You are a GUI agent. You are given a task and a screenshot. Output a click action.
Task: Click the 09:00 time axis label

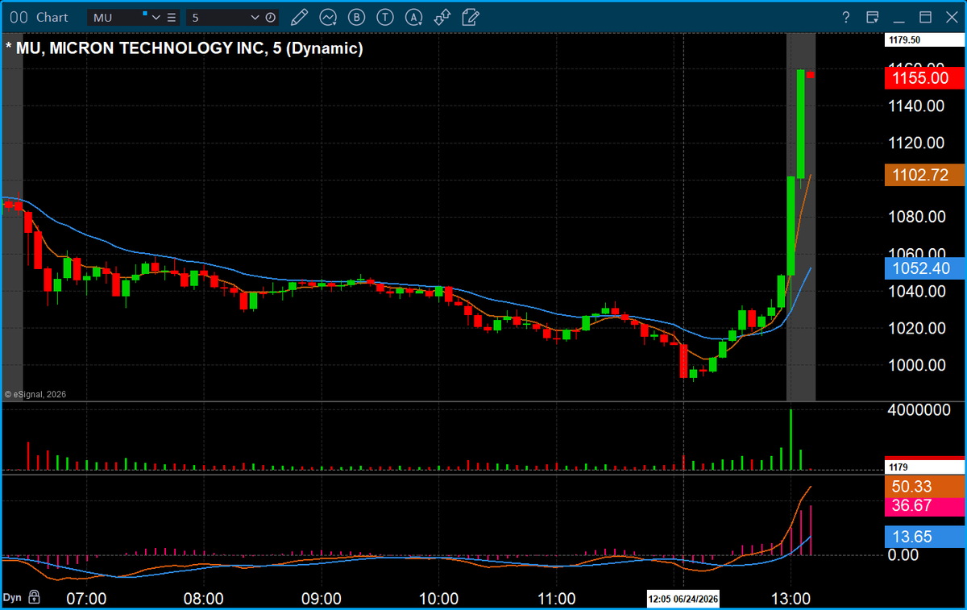click(x=321, y=599)
